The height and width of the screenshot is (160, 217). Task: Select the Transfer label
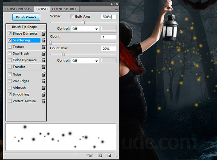click(19, 67)
